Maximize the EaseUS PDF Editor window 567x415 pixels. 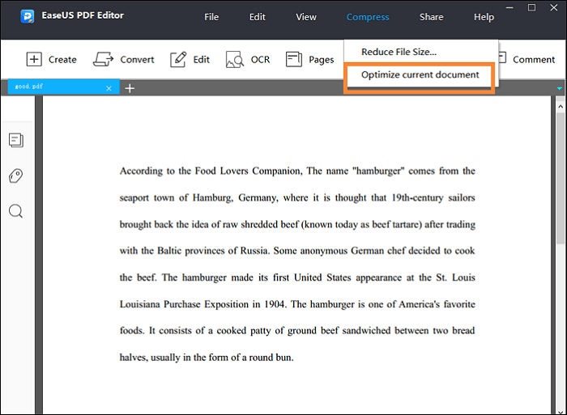pyautogui.click(x=531, y=7)
